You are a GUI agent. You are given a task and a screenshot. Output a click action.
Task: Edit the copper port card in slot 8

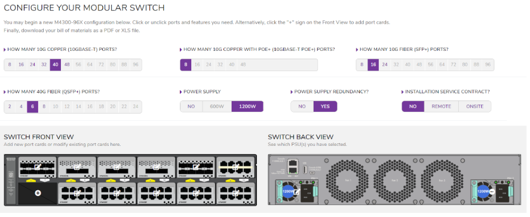(78, 193)
